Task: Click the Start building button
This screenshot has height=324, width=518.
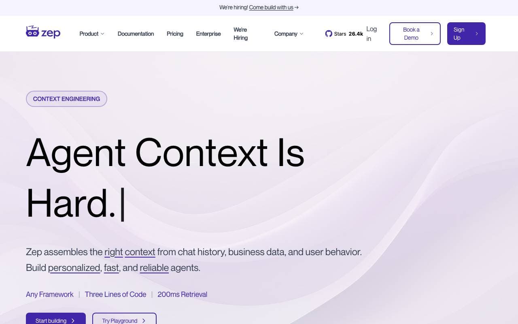Action: (x=56, y=318)
